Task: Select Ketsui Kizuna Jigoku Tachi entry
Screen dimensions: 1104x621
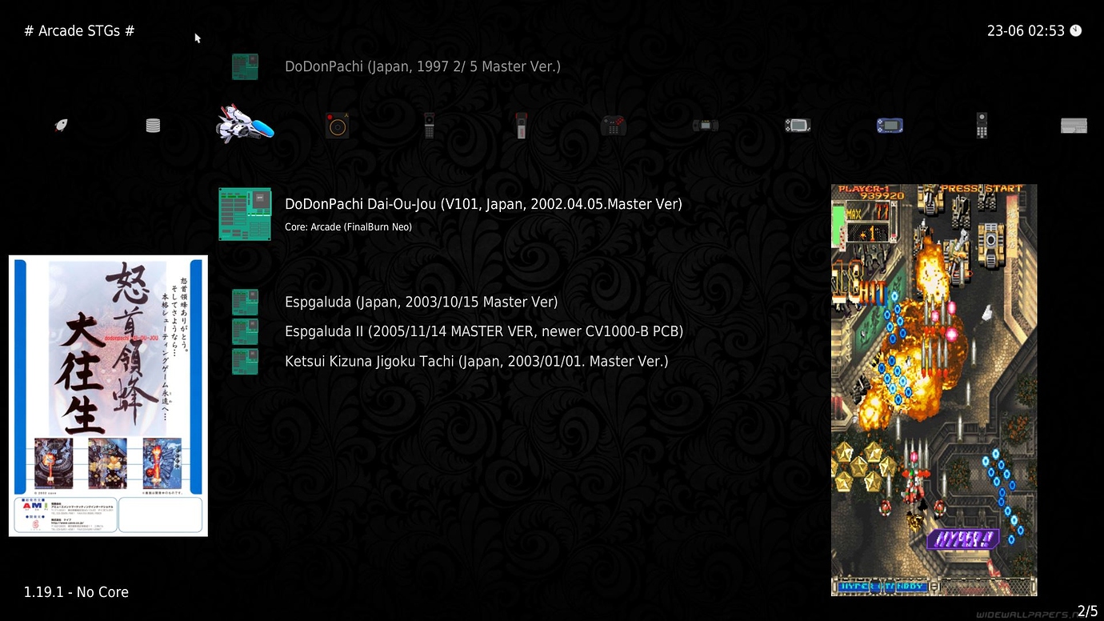Action: click(476, 361)
